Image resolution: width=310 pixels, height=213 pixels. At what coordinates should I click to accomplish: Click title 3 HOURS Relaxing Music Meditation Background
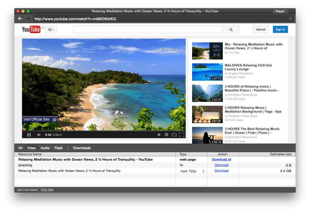click(253, 110)
